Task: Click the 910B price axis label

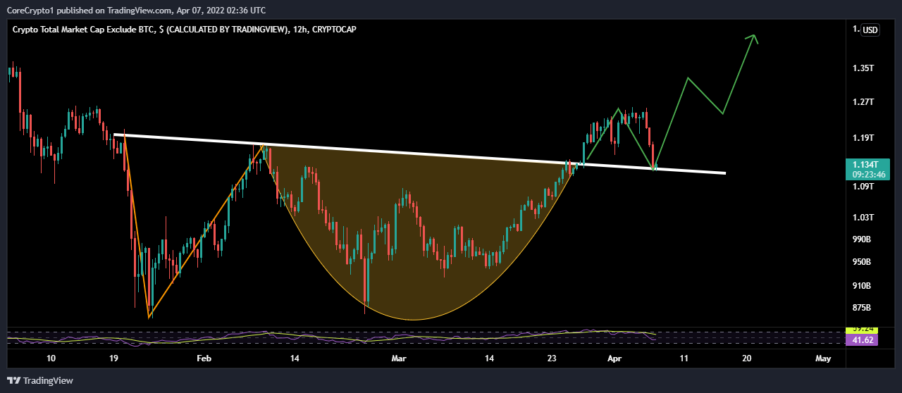Action: point(863,286)
